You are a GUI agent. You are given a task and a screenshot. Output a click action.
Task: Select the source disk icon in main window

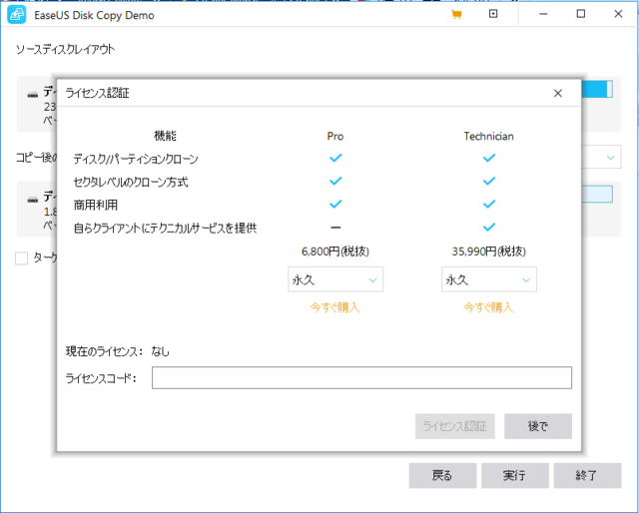click(x=33, y=95)
